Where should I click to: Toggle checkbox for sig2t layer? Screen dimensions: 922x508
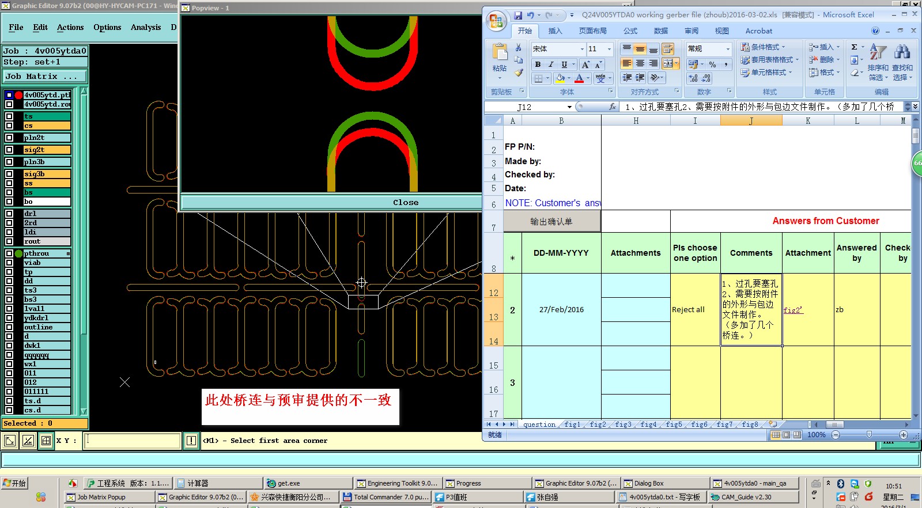click(x=9, y=150)
